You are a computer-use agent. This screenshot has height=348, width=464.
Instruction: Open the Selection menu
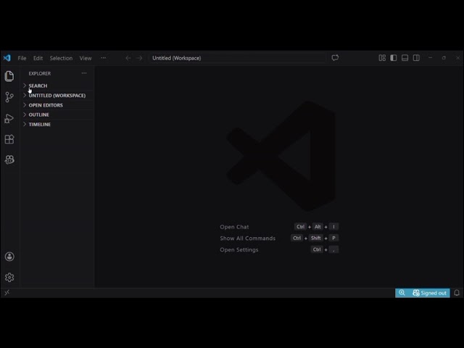click(61, 58)
